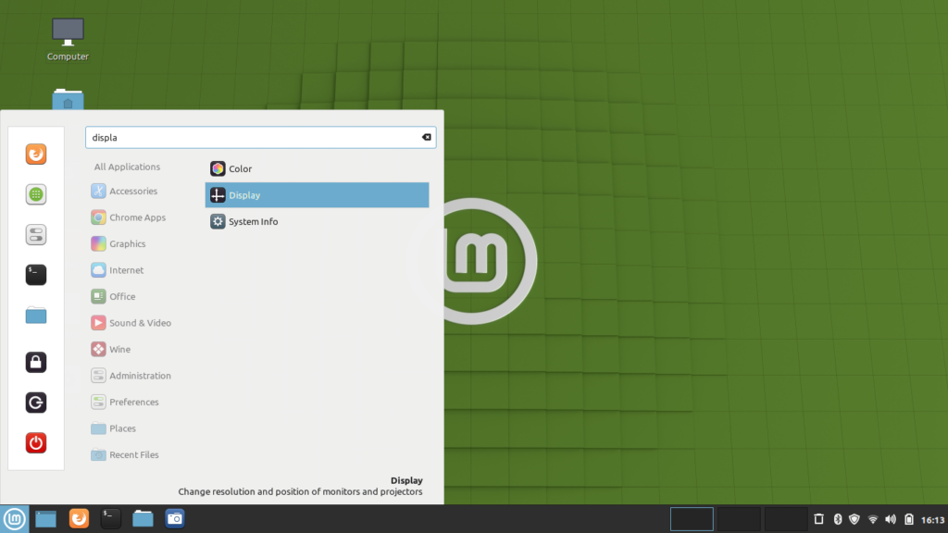Viewport: 948px width, 533px height.
Task: Choose the Preferences category
Action: point(133,403)
